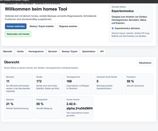The image size is (158, 131).
Task: Click the Expertenmodus aktivieren label text
Action: point(127,28)
